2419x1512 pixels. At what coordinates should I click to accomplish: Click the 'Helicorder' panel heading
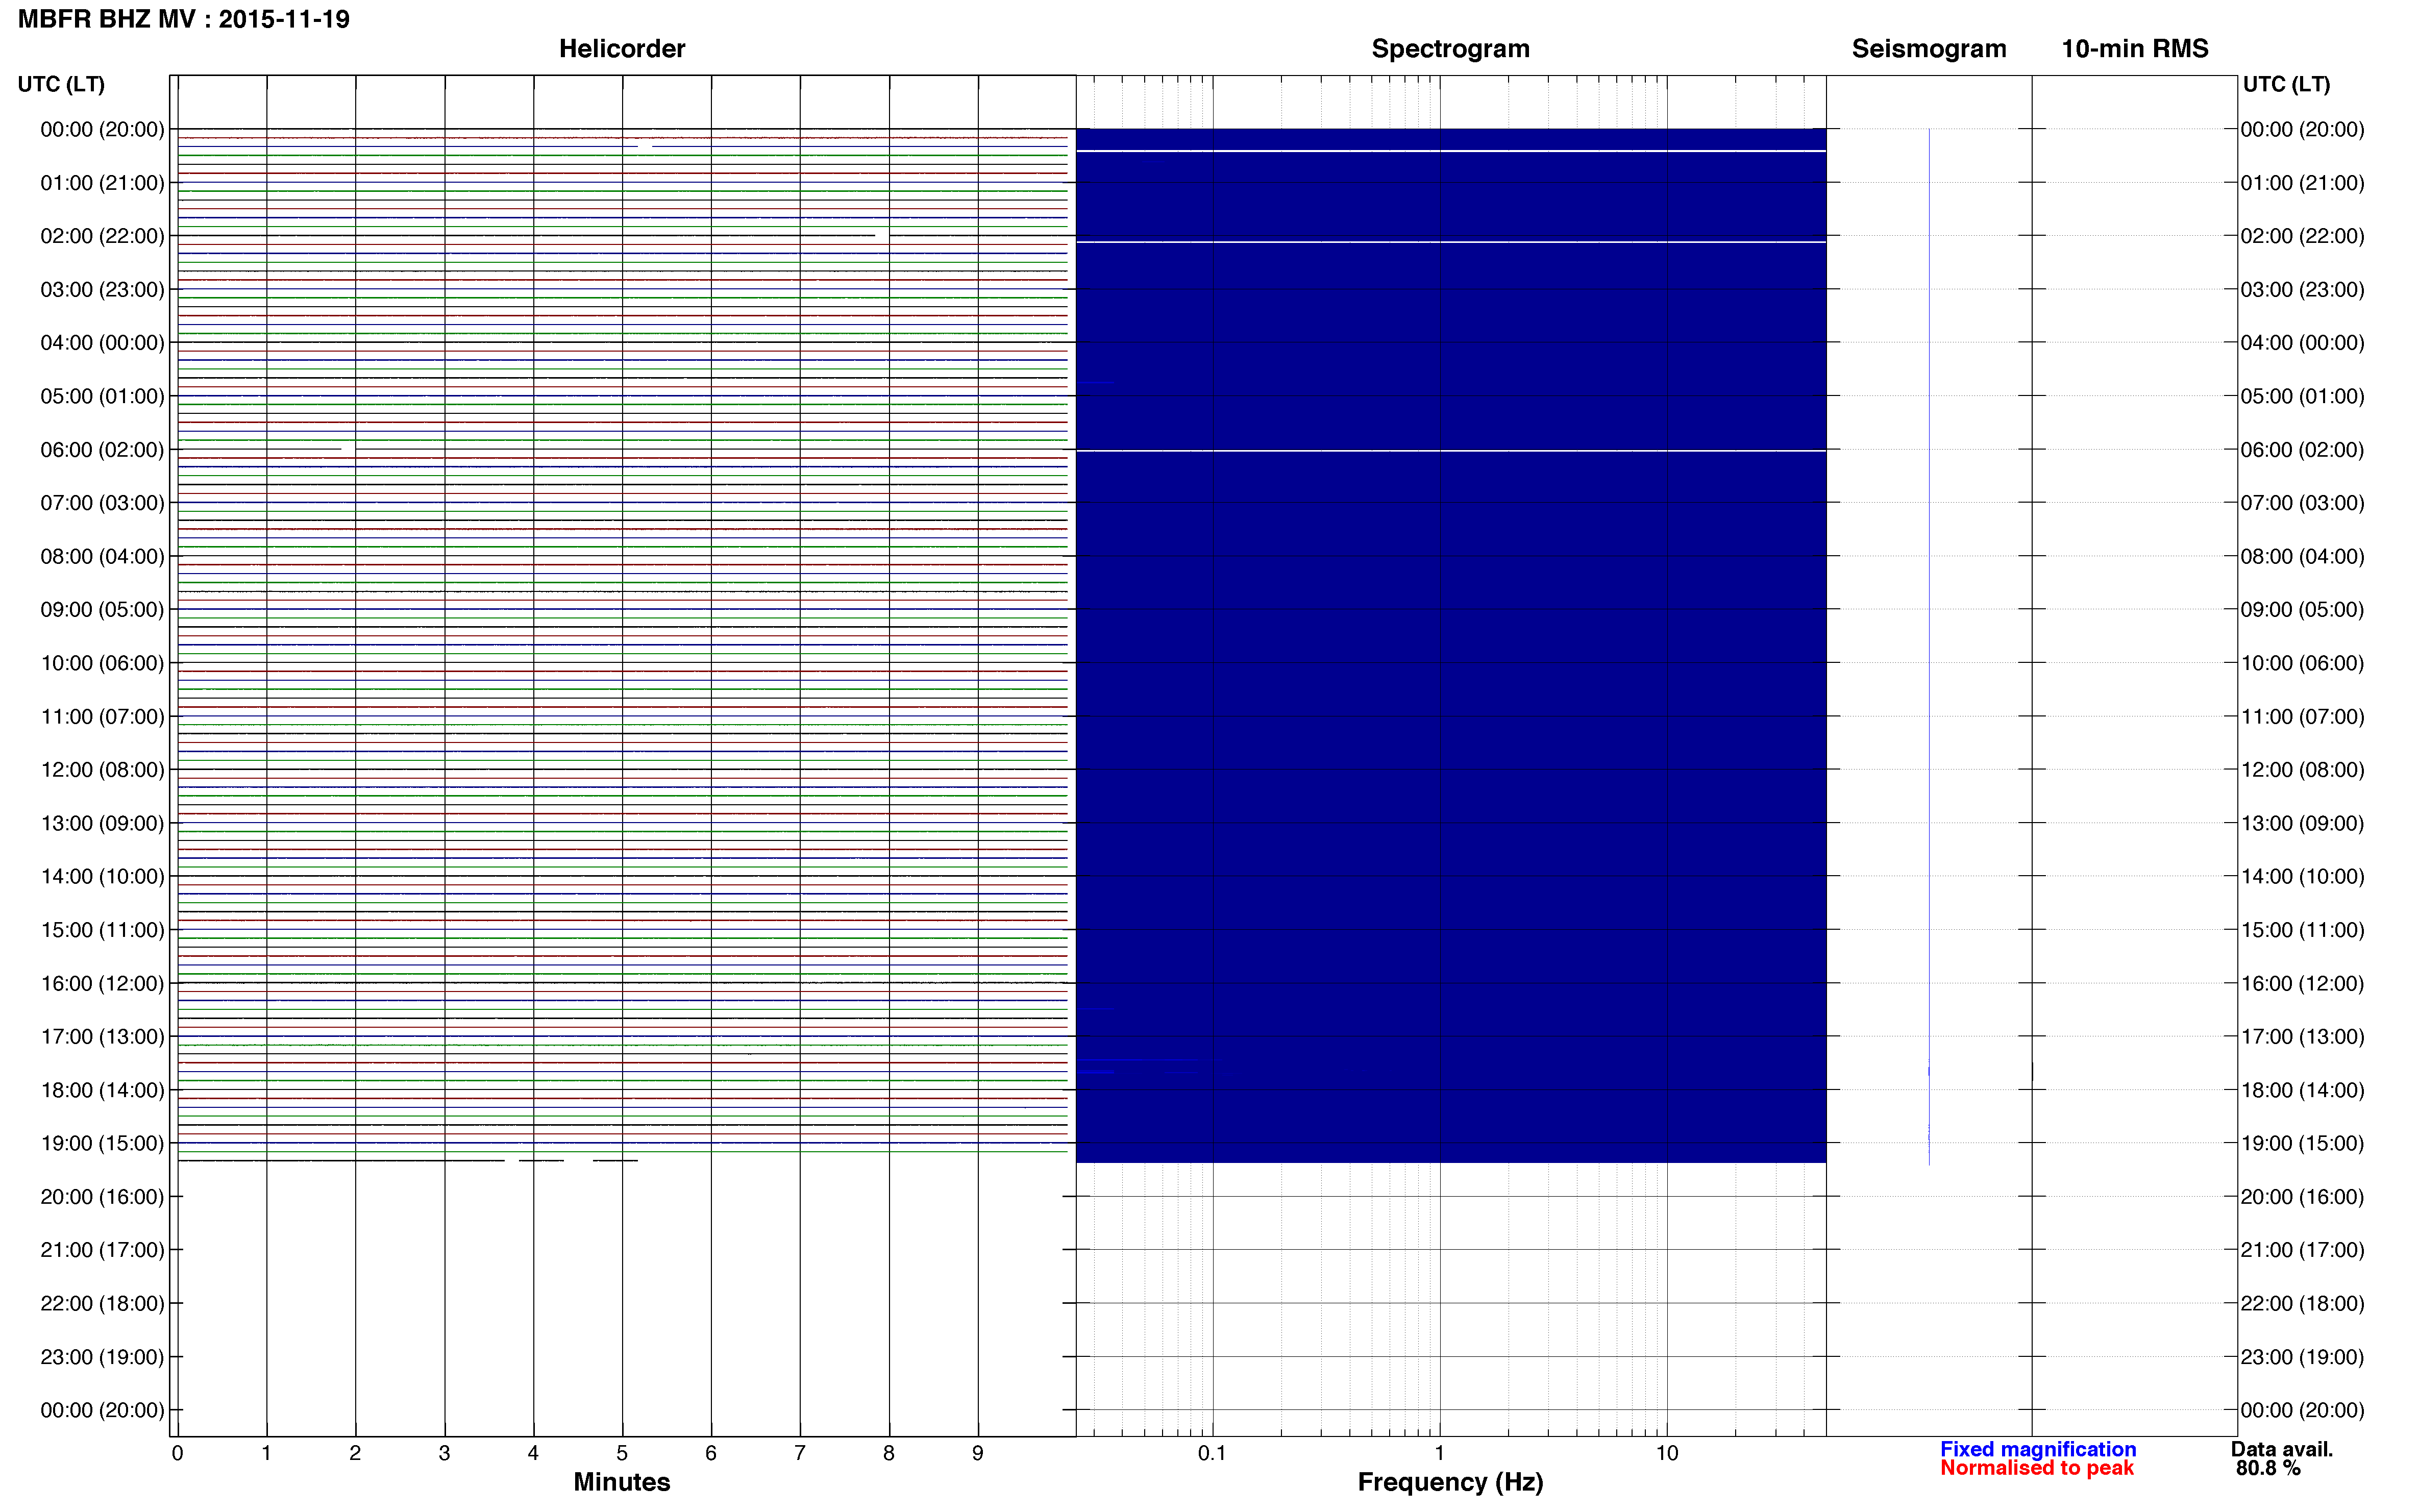(622, 49)
